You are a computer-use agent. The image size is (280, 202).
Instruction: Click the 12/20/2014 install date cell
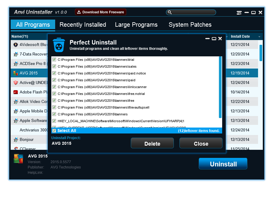pos(240,54)
